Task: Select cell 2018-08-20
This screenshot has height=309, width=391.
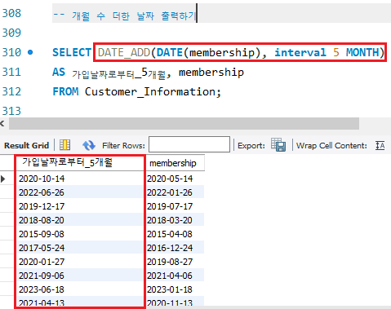Action: pos(79,220)
